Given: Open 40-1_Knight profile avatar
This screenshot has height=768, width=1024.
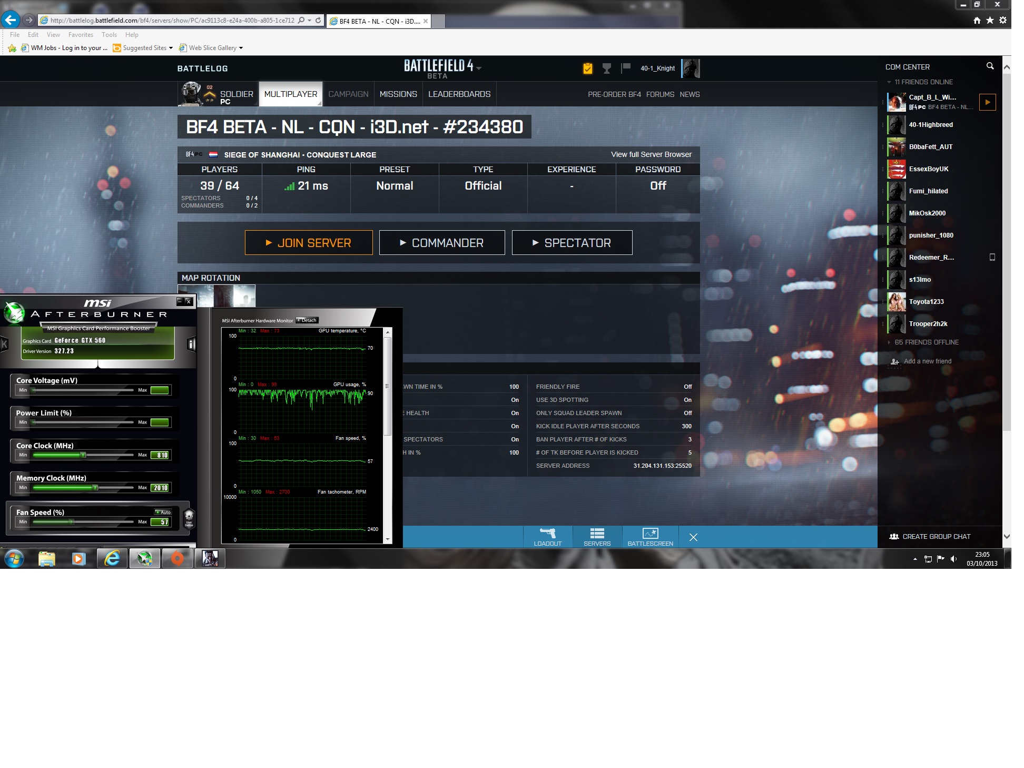Looking at the screenshot, I should [x=691, y=68].
